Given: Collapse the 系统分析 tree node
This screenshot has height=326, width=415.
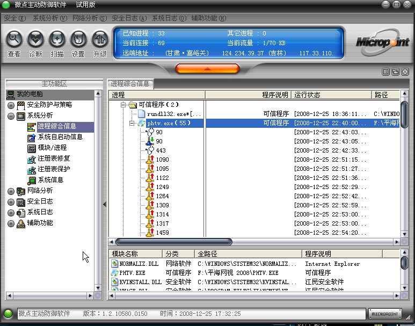Looking at the screenshot, I should pyautogui.click(x=11, y=116).
